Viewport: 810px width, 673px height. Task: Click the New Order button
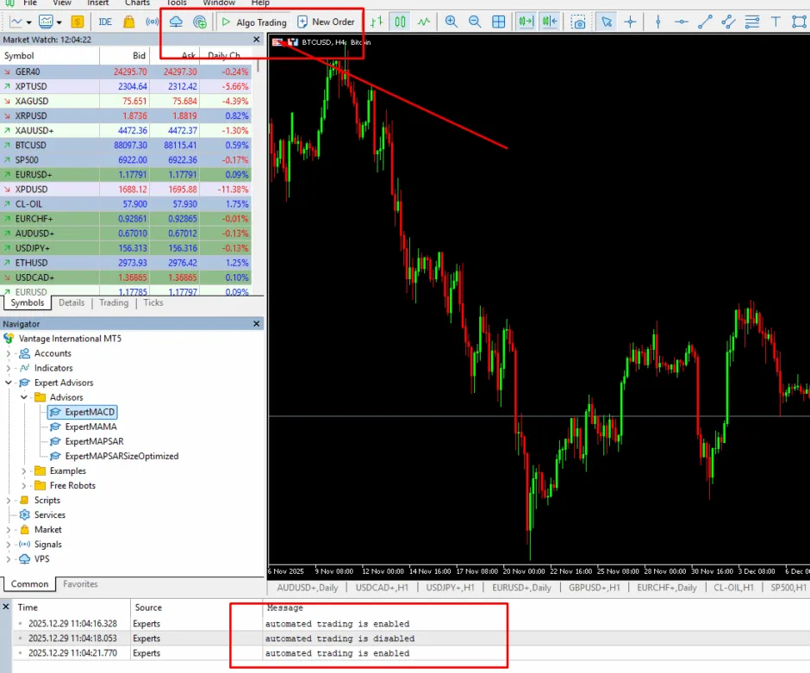point(325,22)
